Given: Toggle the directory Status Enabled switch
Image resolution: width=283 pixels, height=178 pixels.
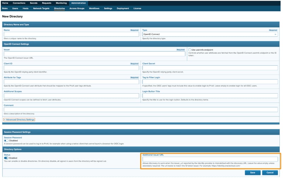Looking at the screenshot, I should (6, 158).
